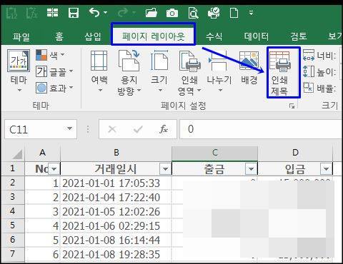Open the 색 theme colors dropdown
Viewport: 343px width, 264px height.
(50, 55)
